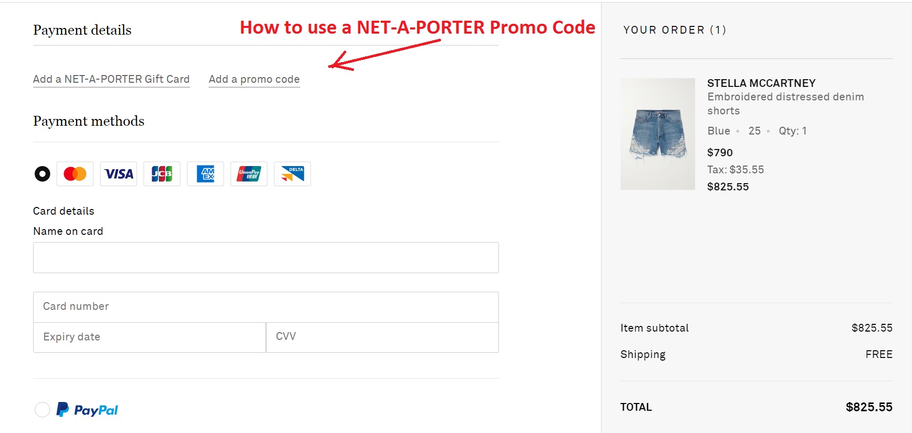The image size is (912, 433).
Task: Select the Visa payment icon
Action: (x=118, y=174)
